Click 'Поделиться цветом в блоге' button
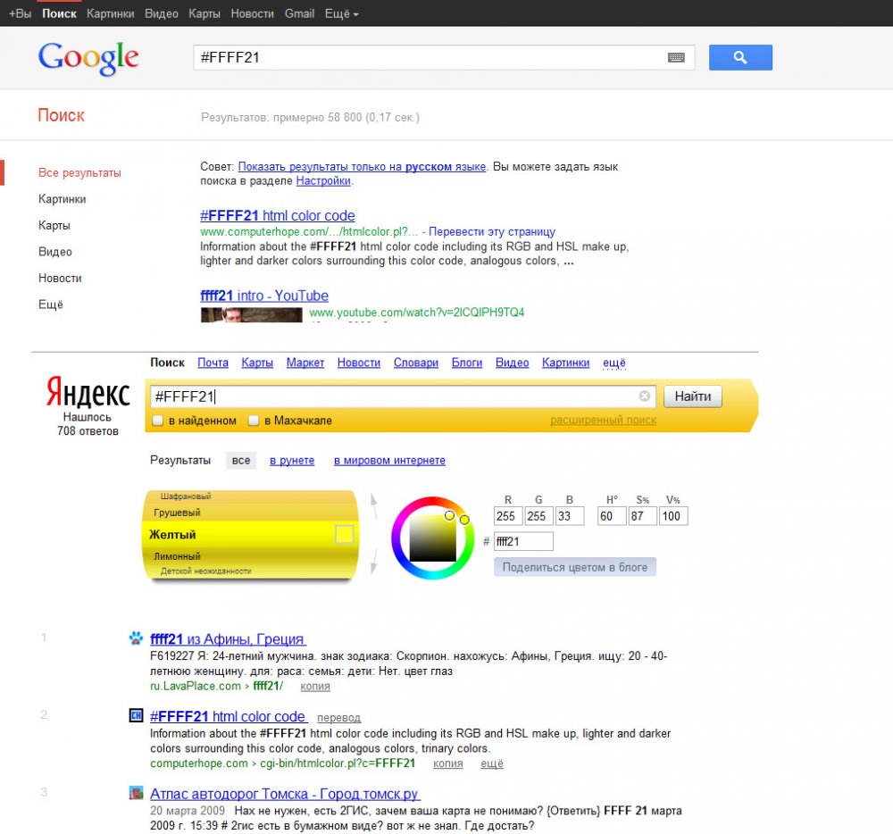Viewport: 893px width, 834px height. 574,567
